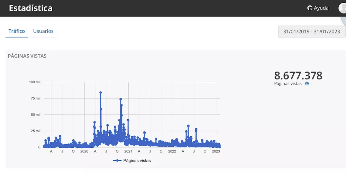Select the early-2021 peak near 41 mil

point(128,120)
